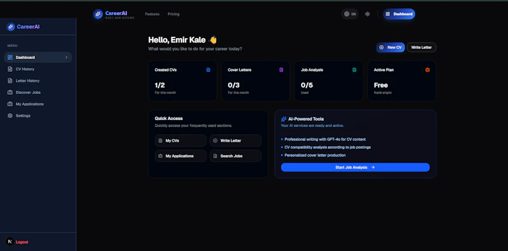Click the round N avatar icon beside Logout
The image size is (508, 251).
coord(10,241)
